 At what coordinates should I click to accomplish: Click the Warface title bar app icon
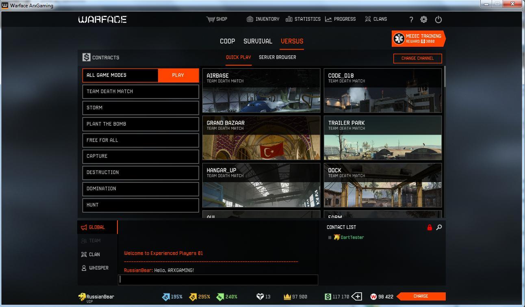coord(5,5)
